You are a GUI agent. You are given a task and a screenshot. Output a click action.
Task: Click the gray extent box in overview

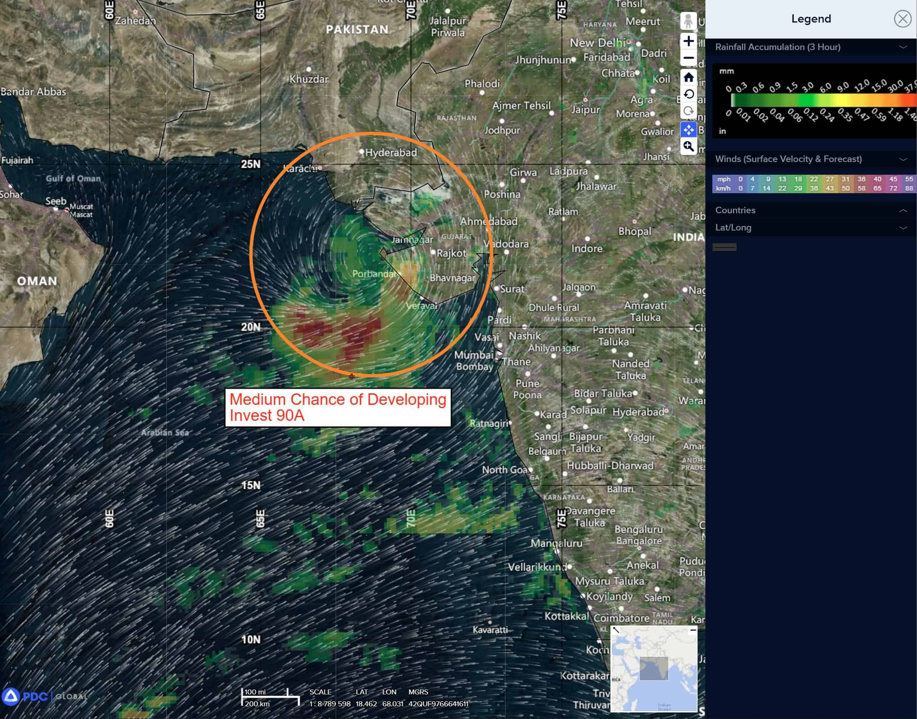[653, 668]
